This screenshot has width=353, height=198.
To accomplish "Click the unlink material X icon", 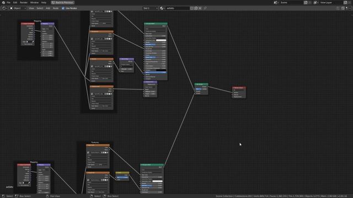I will [200, 8].
